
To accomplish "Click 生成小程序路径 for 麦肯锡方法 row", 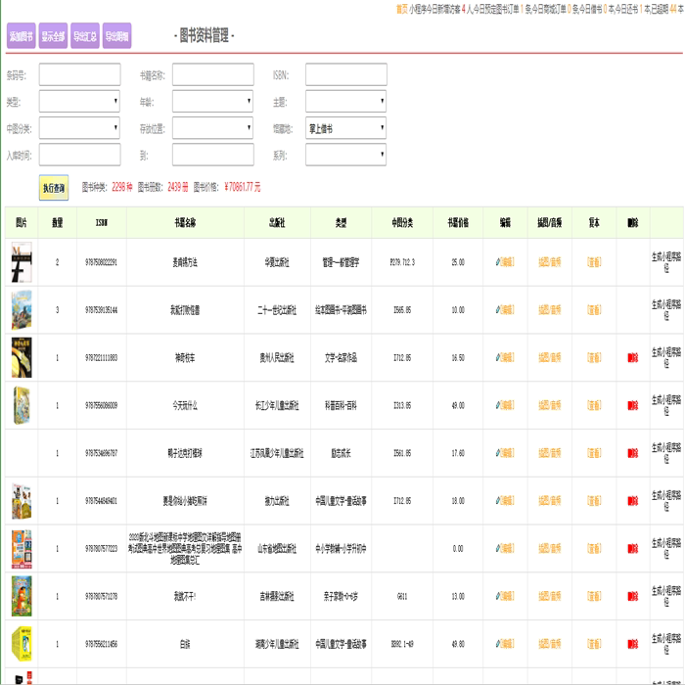I will tap(666, 262).
